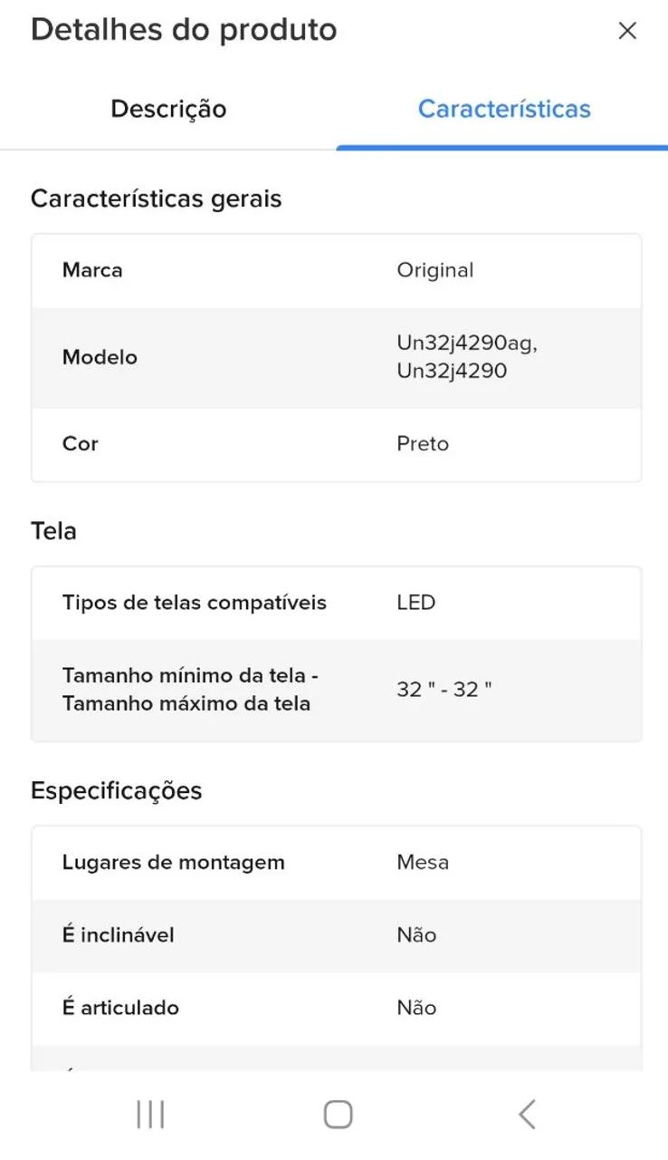
Task: Select the Preto color value
Action: tap(423, 444)
